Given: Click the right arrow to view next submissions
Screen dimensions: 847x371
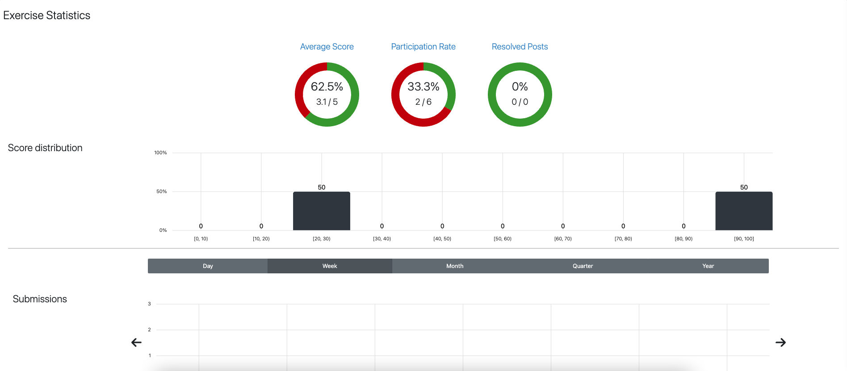Looking at the screenshot, I should tap(780, 342).
